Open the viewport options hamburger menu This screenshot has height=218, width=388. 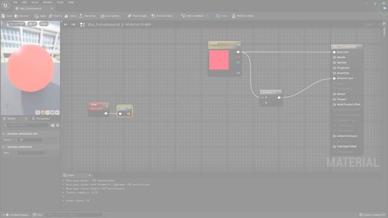pos(4,24)
